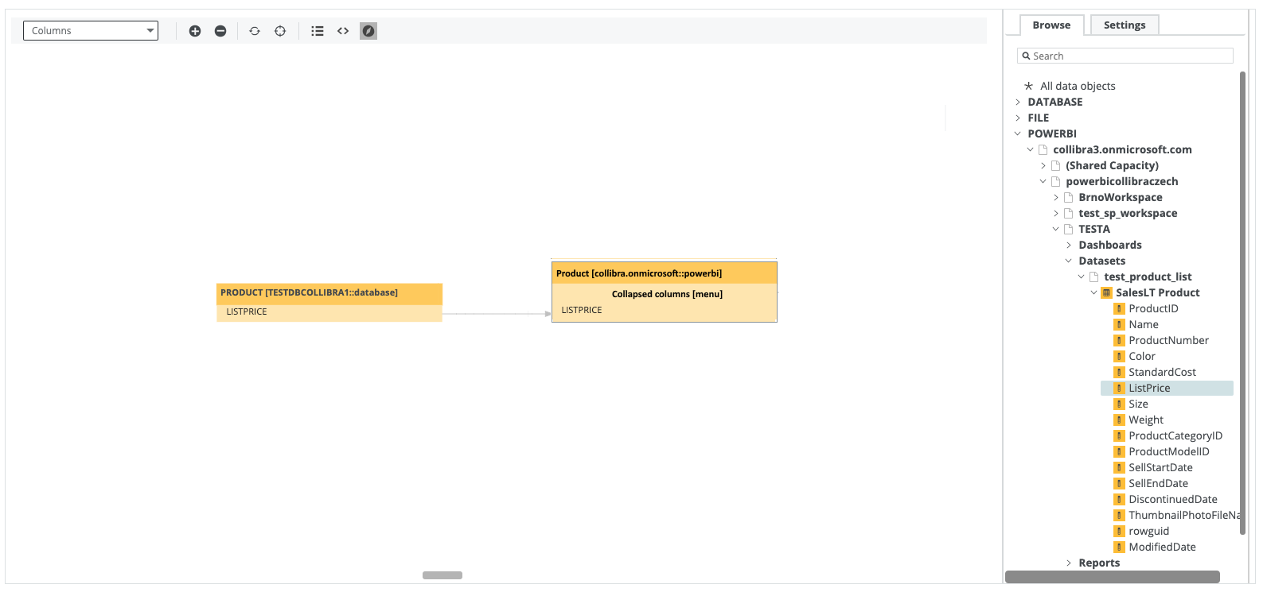
Task: Click the zoom out minus icon
Action: click(220, 31)
